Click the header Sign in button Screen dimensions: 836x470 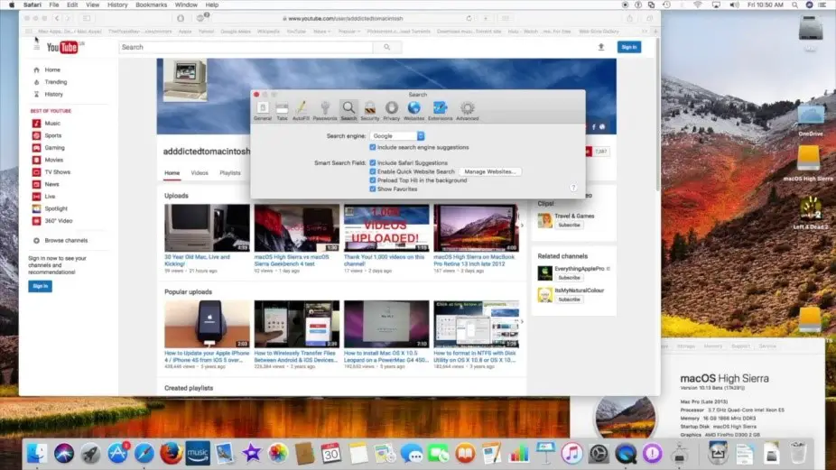[629, 47]
